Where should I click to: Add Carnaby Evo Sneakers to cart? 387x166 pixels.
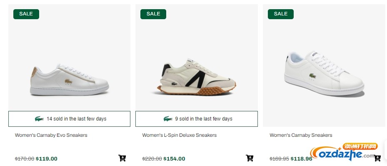click(x=122, y=158)
